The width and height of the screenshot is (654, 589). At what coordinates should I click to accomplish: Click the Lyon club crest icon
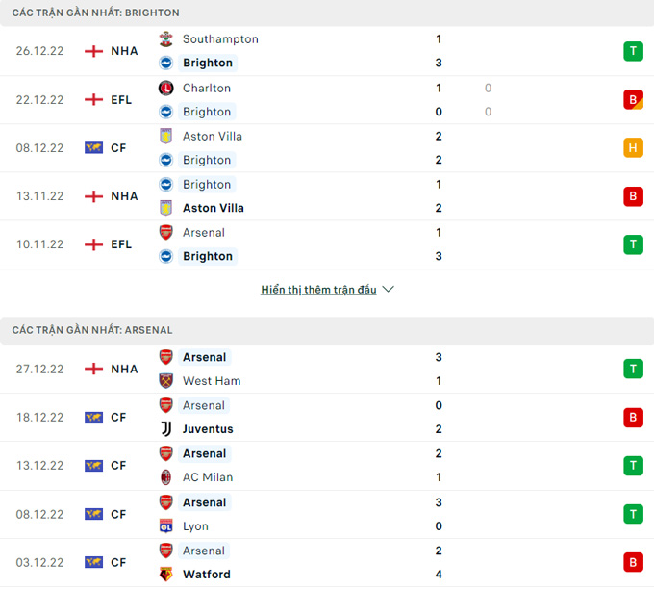166,526
